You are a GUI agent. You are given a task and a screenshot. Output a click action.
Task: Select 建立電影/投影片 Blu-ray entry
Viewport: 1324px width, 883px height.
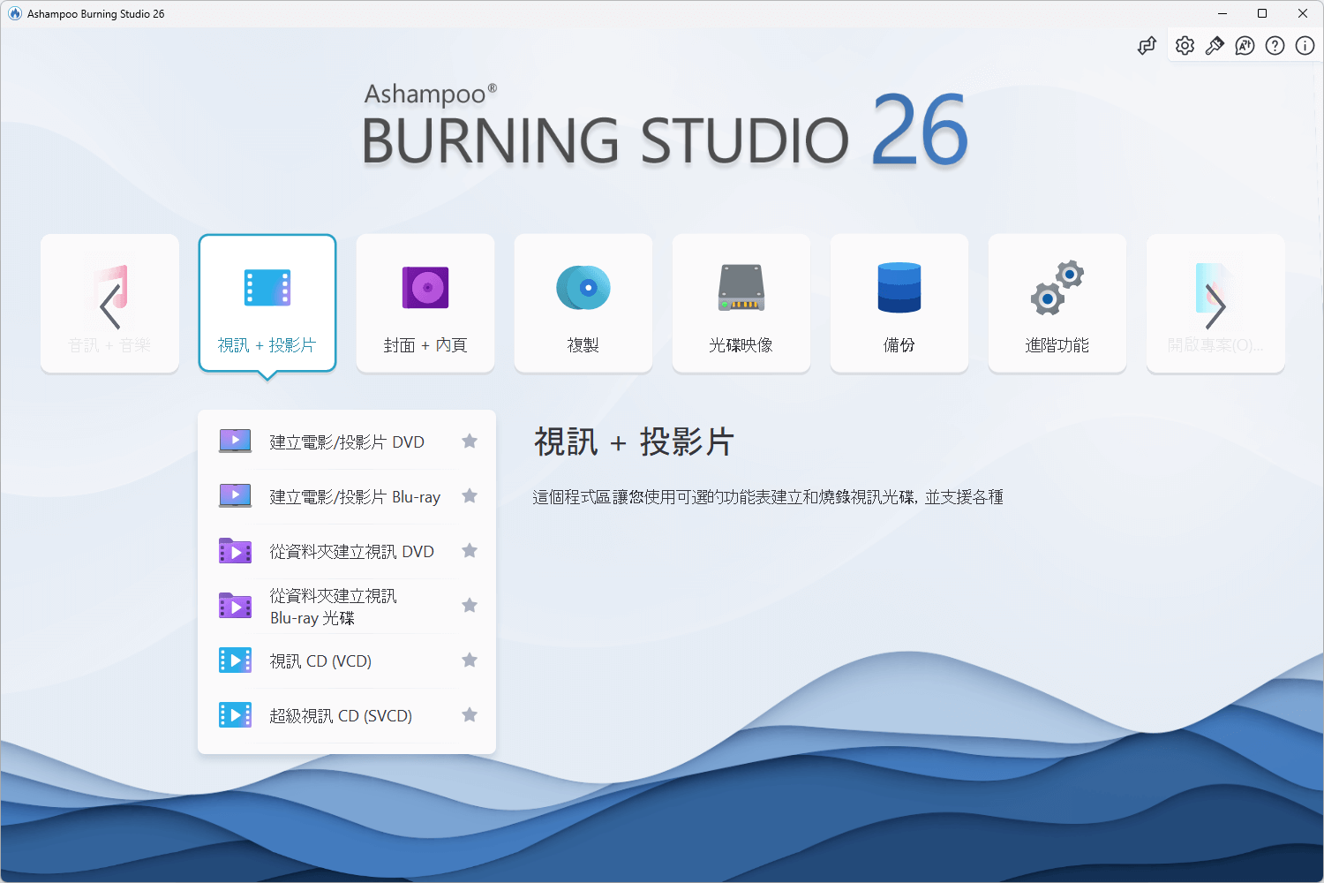347,496
